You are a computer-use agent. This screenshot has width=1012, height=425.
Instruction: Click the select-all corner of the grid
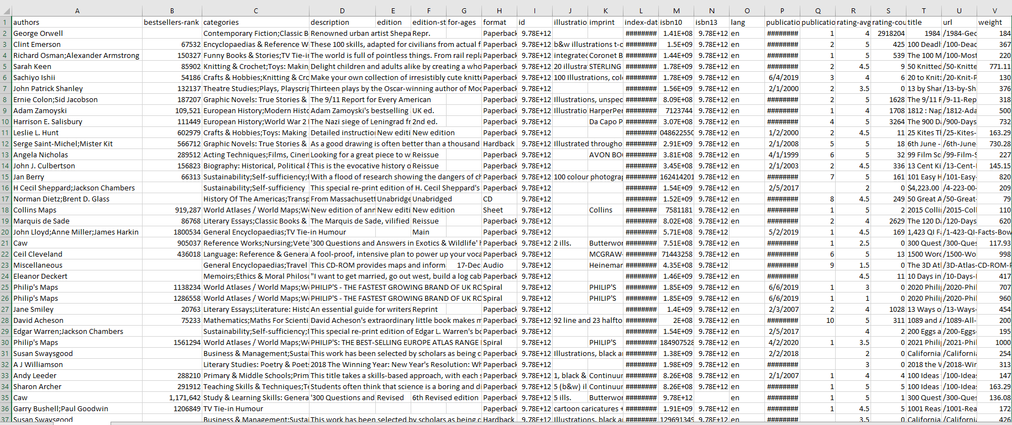[x=6, y=10]
